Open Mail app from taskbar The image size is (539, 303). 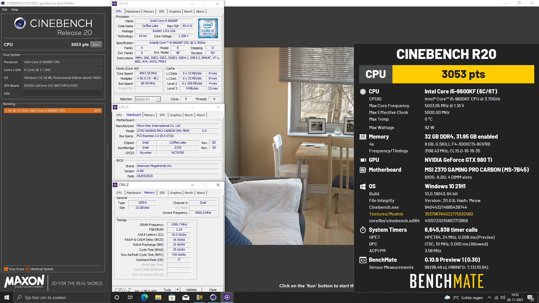pos(186,297)
